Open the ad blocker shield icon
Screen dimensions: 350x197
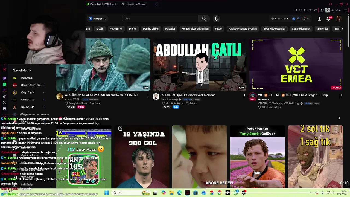[x=305, y=10]
